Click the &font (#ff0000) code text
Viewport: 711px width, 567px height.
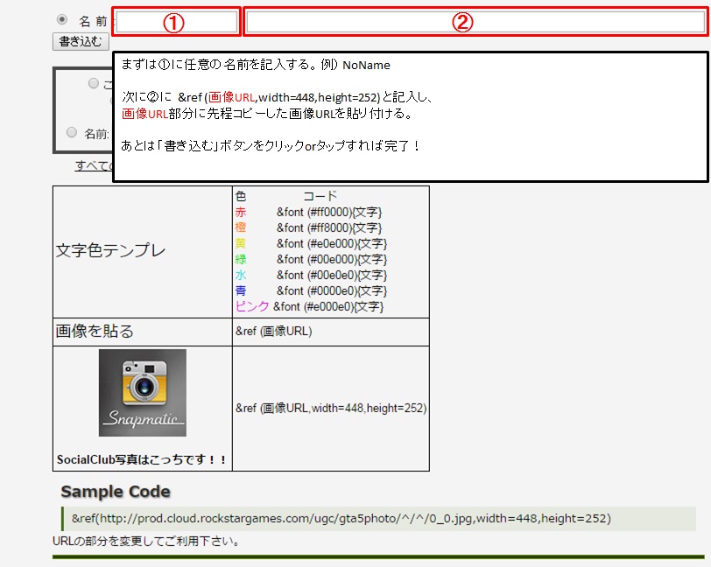click(x=329, y=212)
